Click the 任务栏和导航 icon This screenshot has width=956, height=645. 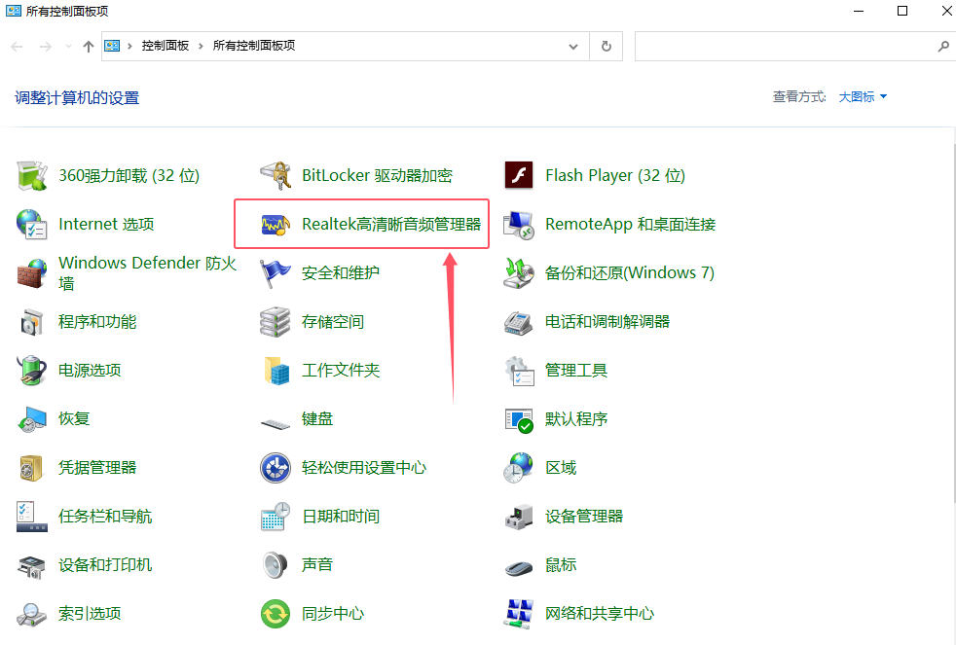(32, 517)
